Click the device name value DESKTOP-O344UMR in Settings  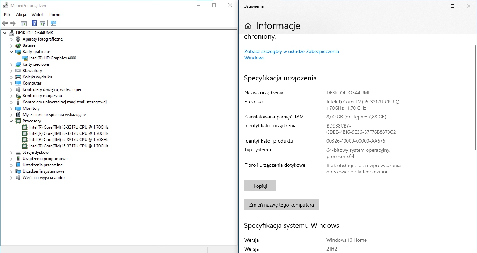(348, 93)
